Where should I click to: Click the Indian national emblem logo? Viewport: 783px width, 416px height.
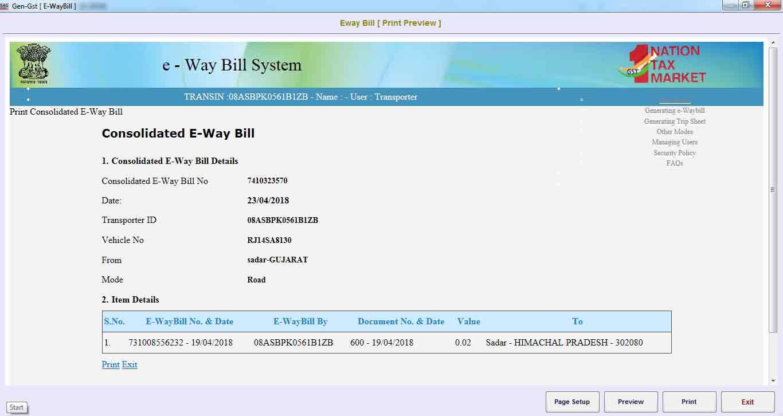[33, 64]
